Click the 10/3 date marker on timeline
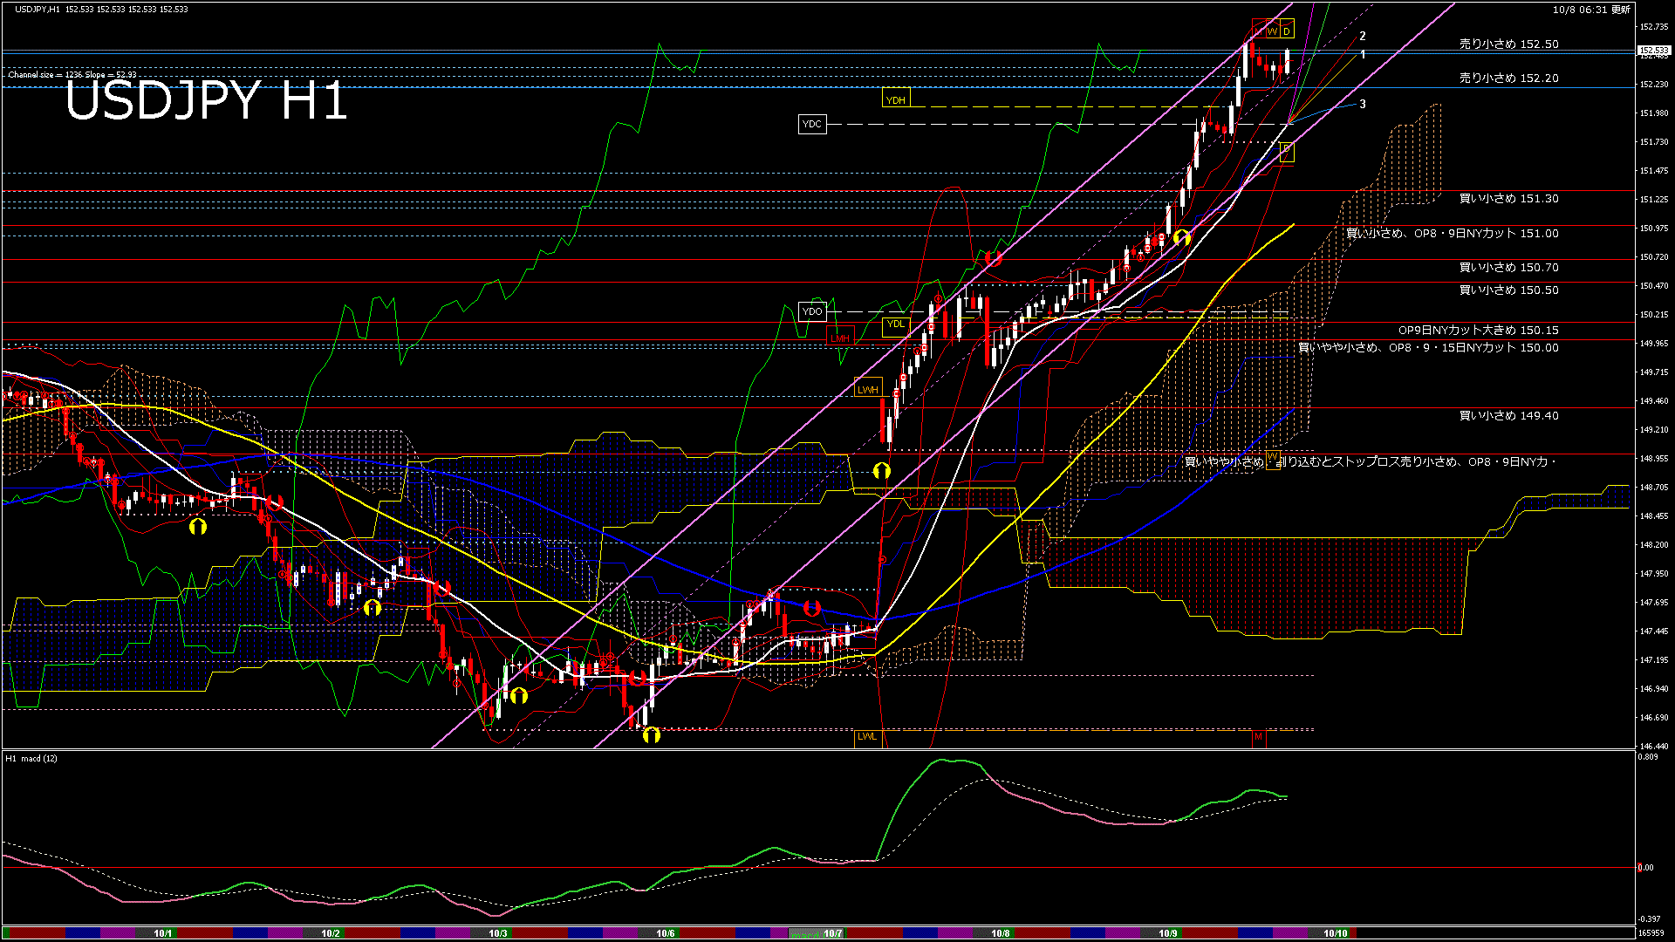 [497, 933]
